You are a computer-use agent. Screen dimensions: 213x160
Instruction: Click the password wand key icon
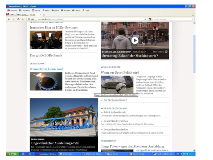23,19
